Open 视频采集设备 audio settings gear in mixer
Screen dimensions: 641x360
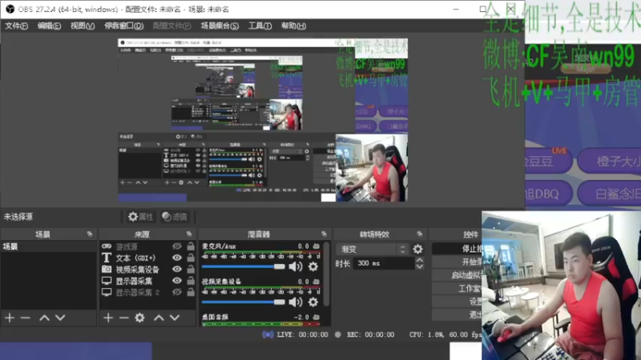point(313,302)
